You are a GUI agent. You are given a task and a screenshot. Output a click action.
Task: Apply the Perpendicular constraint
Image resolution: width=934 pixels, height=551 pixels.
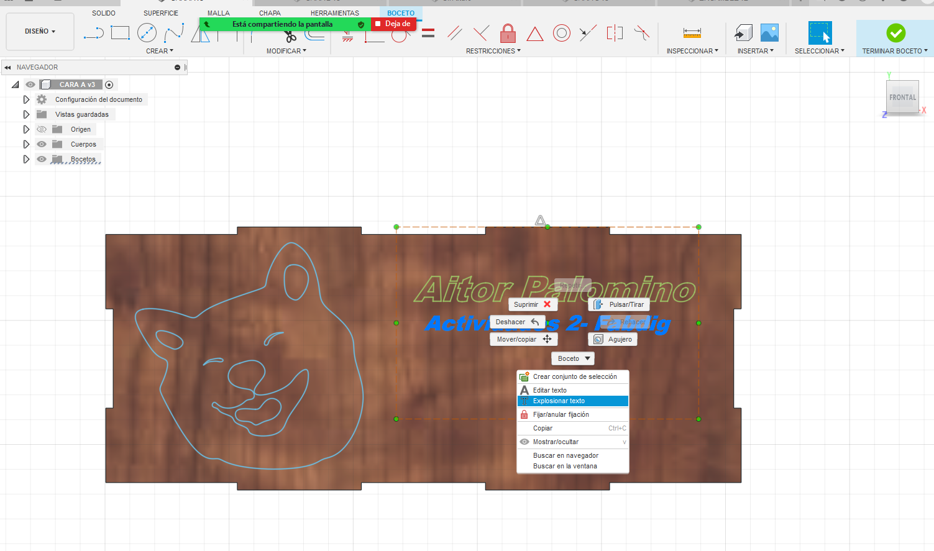pyautogui.click(x=481, y=33)
